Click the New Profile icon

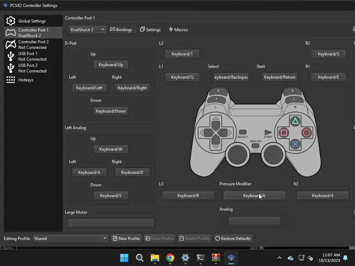(x=115, y=238)
